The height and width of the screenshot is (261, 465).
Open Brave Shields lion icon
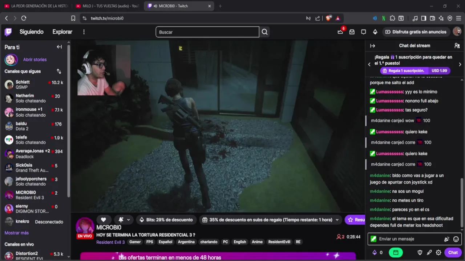(x=328, y=18)
